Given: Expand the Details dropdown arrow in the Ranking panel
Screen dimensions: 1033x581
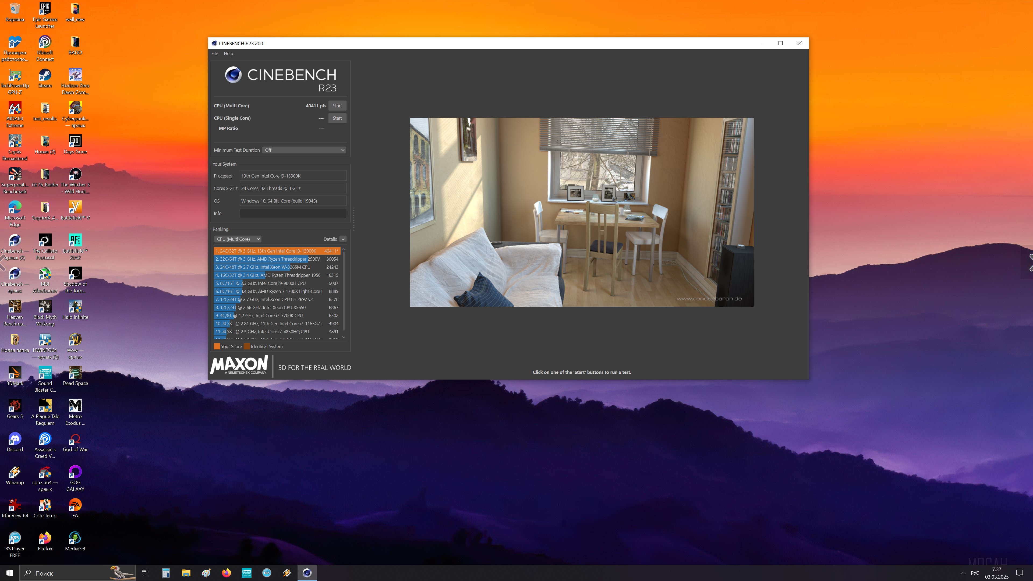Looking at the screenshot, I should [x=343, y=239].
